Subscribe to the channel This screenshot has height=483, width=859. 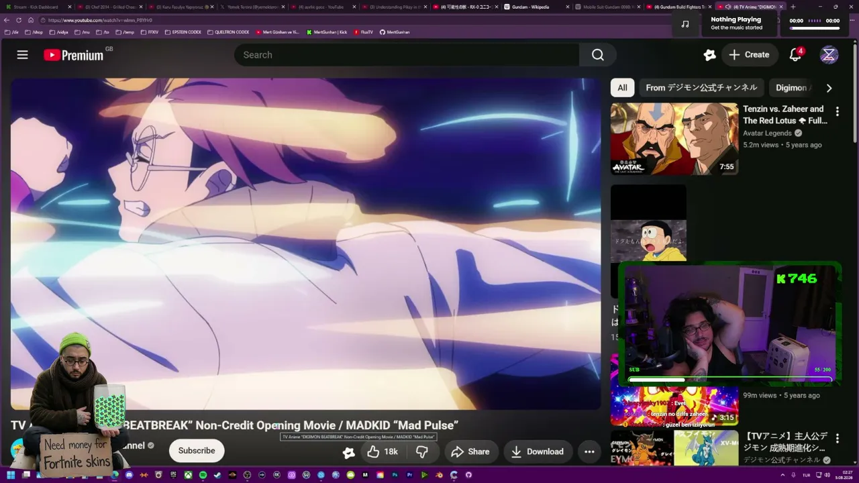[197, 451]
